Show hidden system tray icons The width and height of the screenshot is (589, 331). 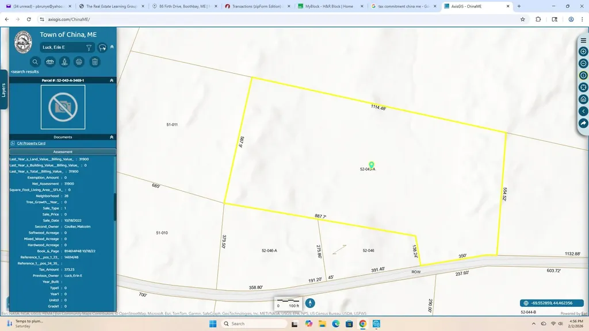tap(533, 324)
